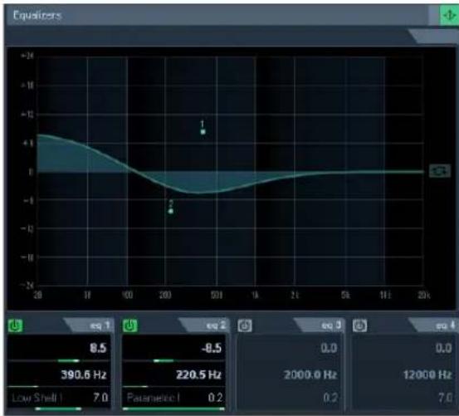Image resolution: width=459 pixels, height=416 pixels.
Task: Click the eq 1 gain value 8.5
Action: [98, 348]
